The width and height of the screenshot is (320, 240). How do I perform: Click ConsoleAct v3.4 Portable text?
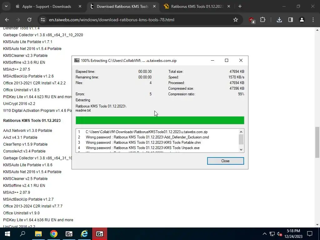(24, 151)
